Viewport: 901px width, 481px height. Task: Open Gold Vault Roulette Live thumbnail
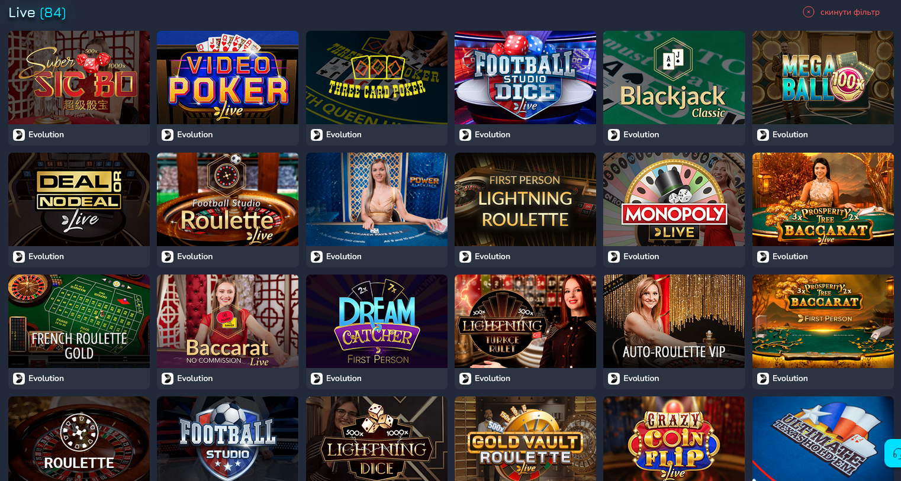coord(525,438)
